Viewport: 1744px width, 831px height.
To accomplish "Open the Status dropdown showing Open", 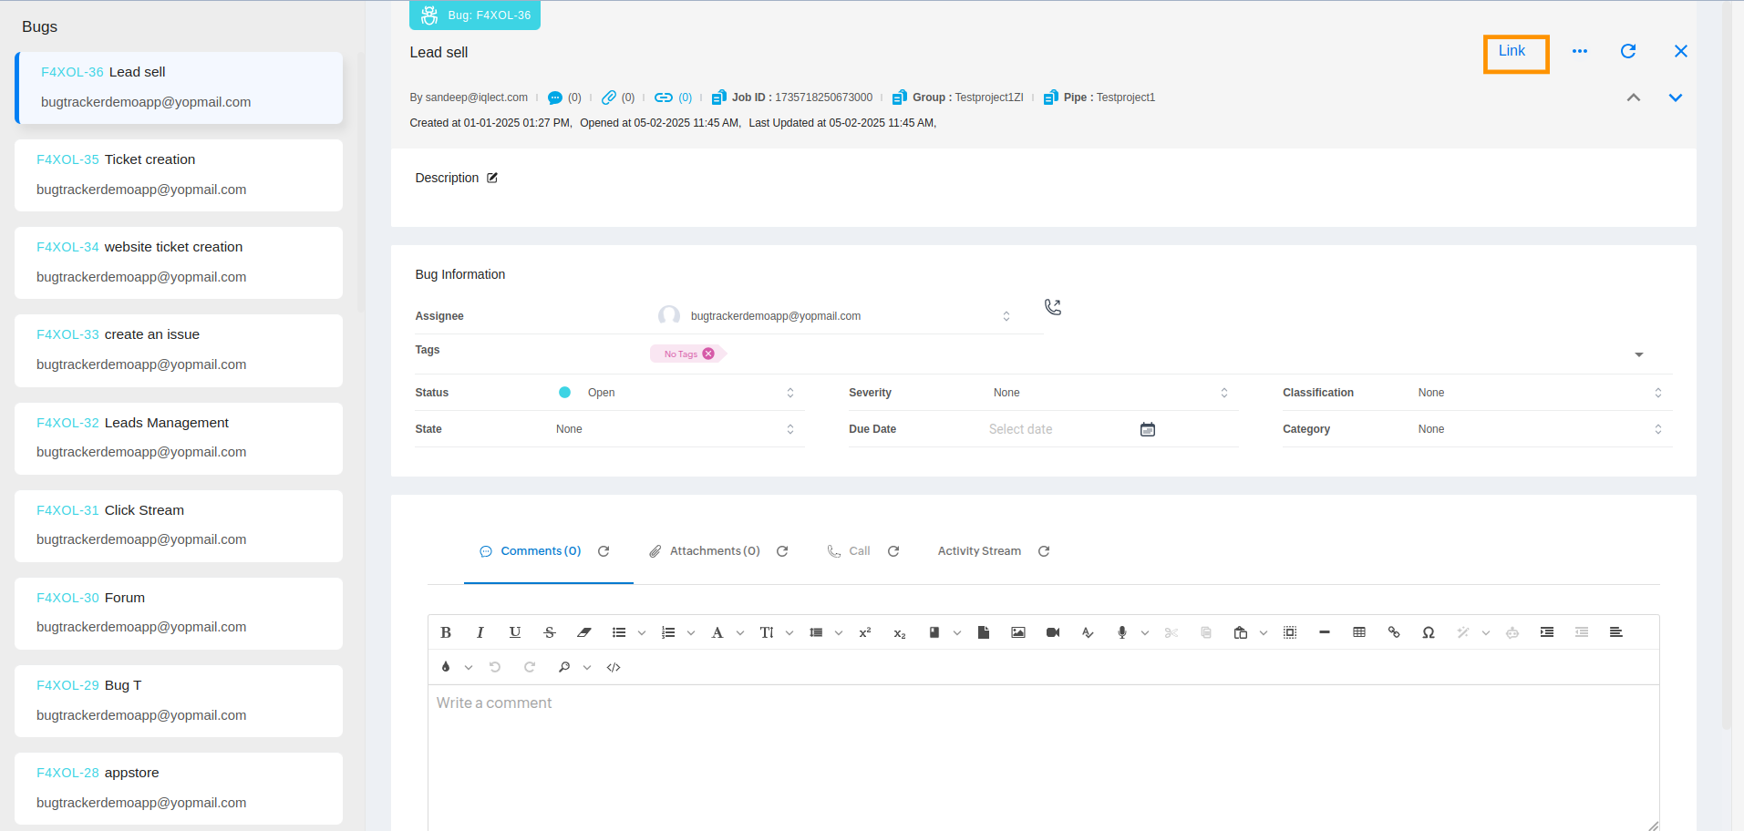I will point(676,393).
